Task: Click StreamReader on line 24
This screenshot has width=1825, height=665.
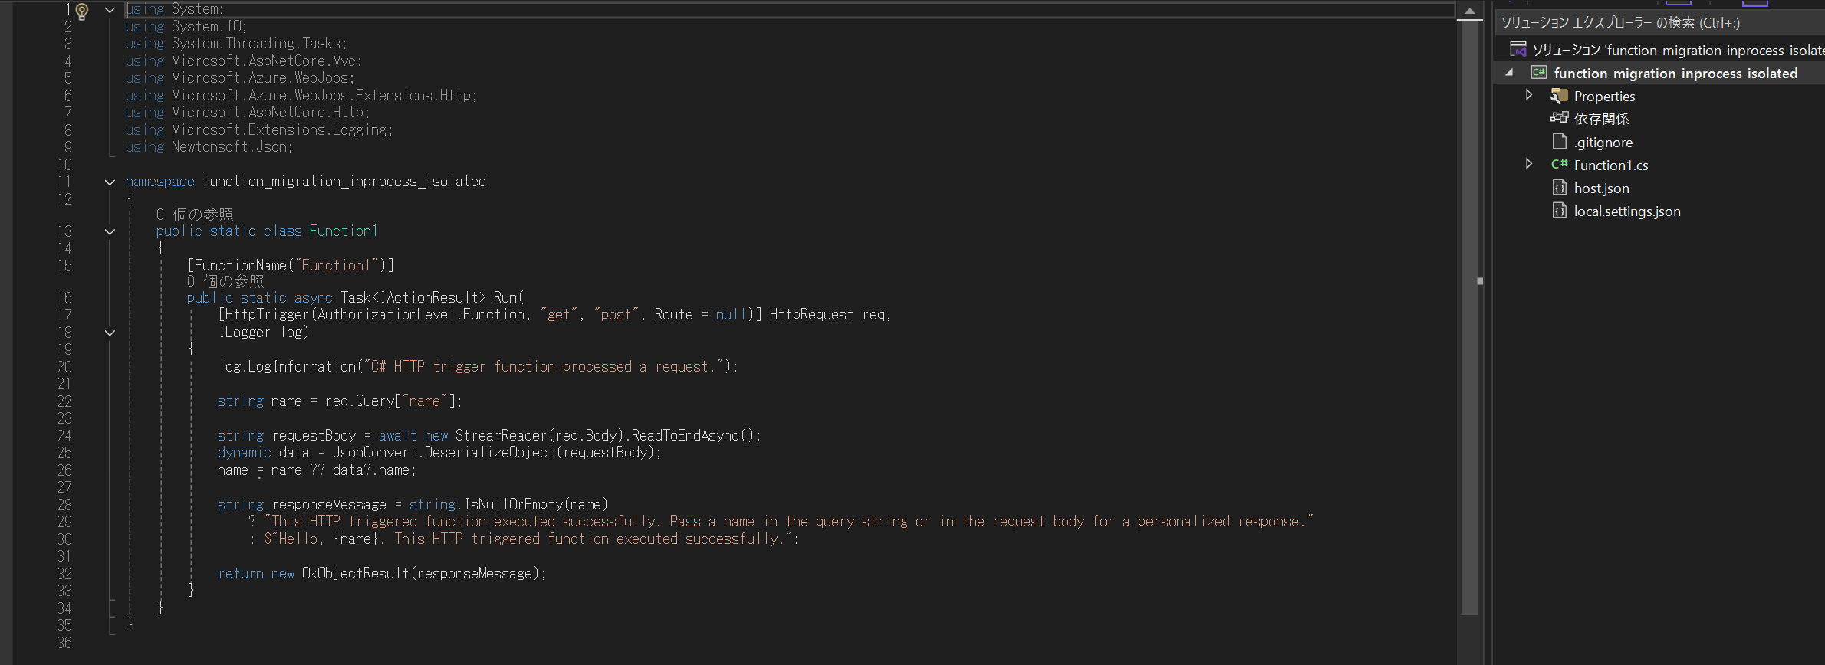Action: [x=501, y=436]
